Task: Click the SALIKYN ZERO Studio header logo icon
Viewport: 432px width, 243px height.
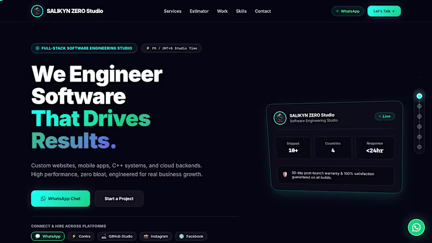Action: point(37,11)
